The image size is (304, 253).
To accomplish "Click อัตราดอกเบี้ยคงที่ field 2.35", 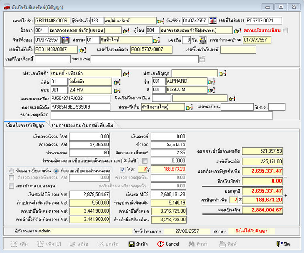I will [168, 153].
